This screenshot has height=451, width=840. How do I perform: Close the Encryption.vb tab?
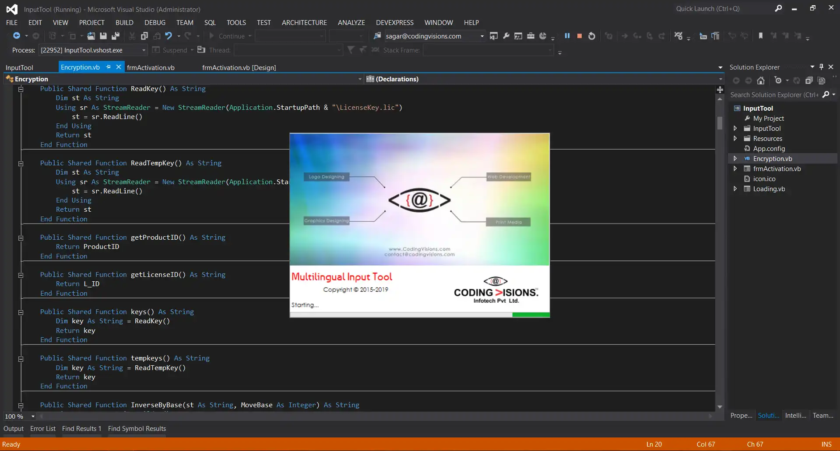click(x=118, y=67)
